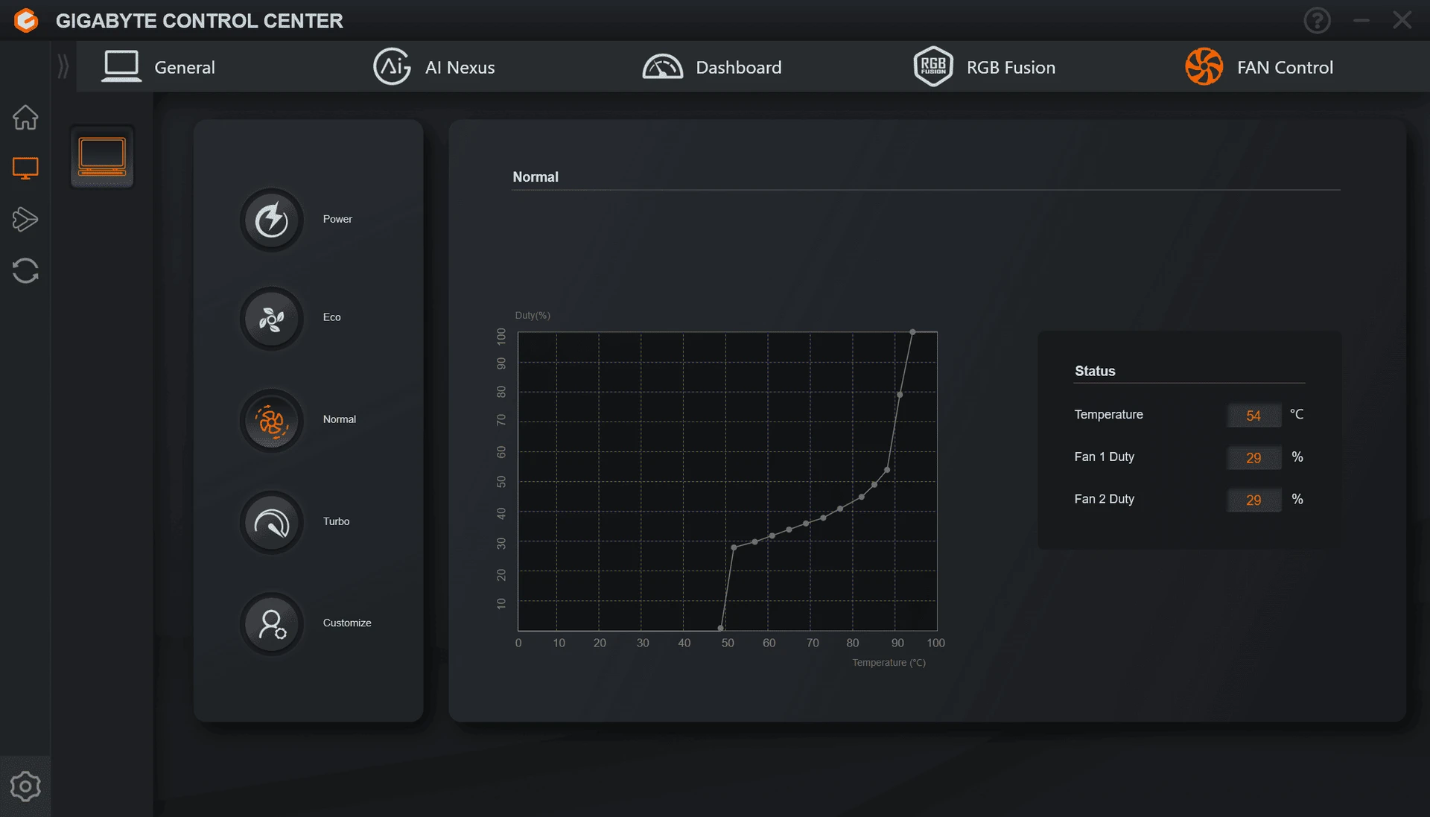Activate the Eco fan mode icon

(x=272, y=318)
